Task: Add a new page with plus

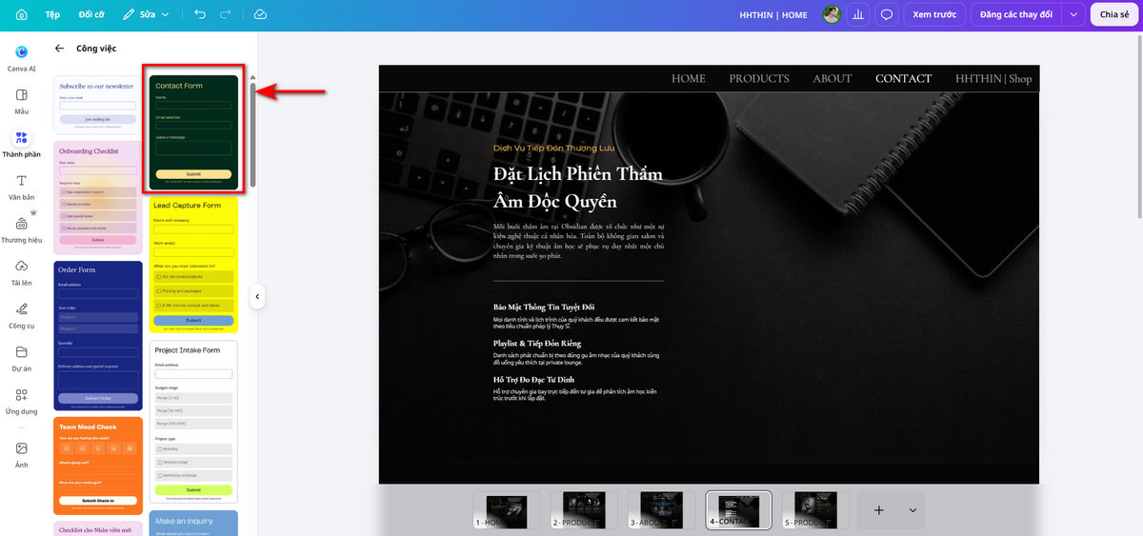Action: [879, 510]
